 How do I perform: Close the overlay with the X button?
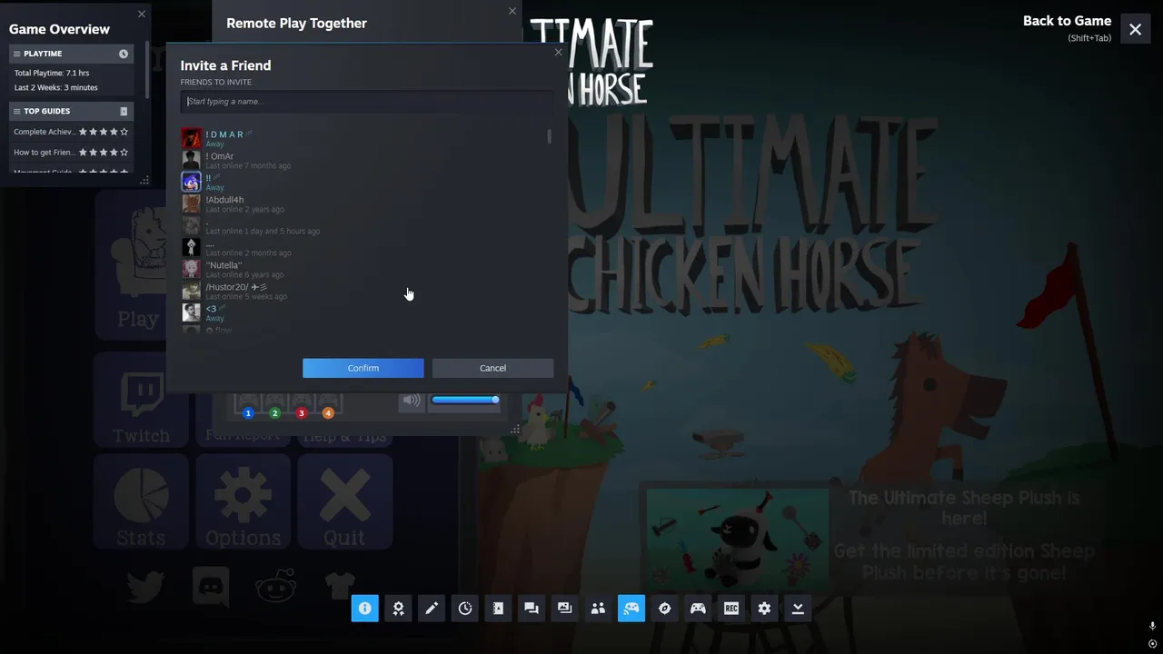pos(1135,29)
